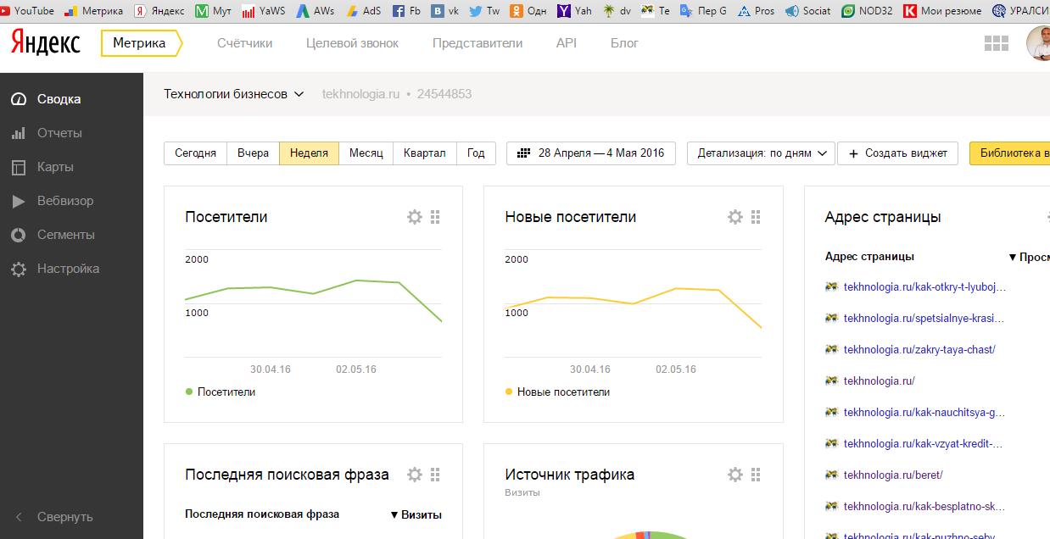Viewport: 1050px width, 539px height.
Task: Grab the Посетители widget drag handle
Action: pyautogui.click(x=435, y=217)
